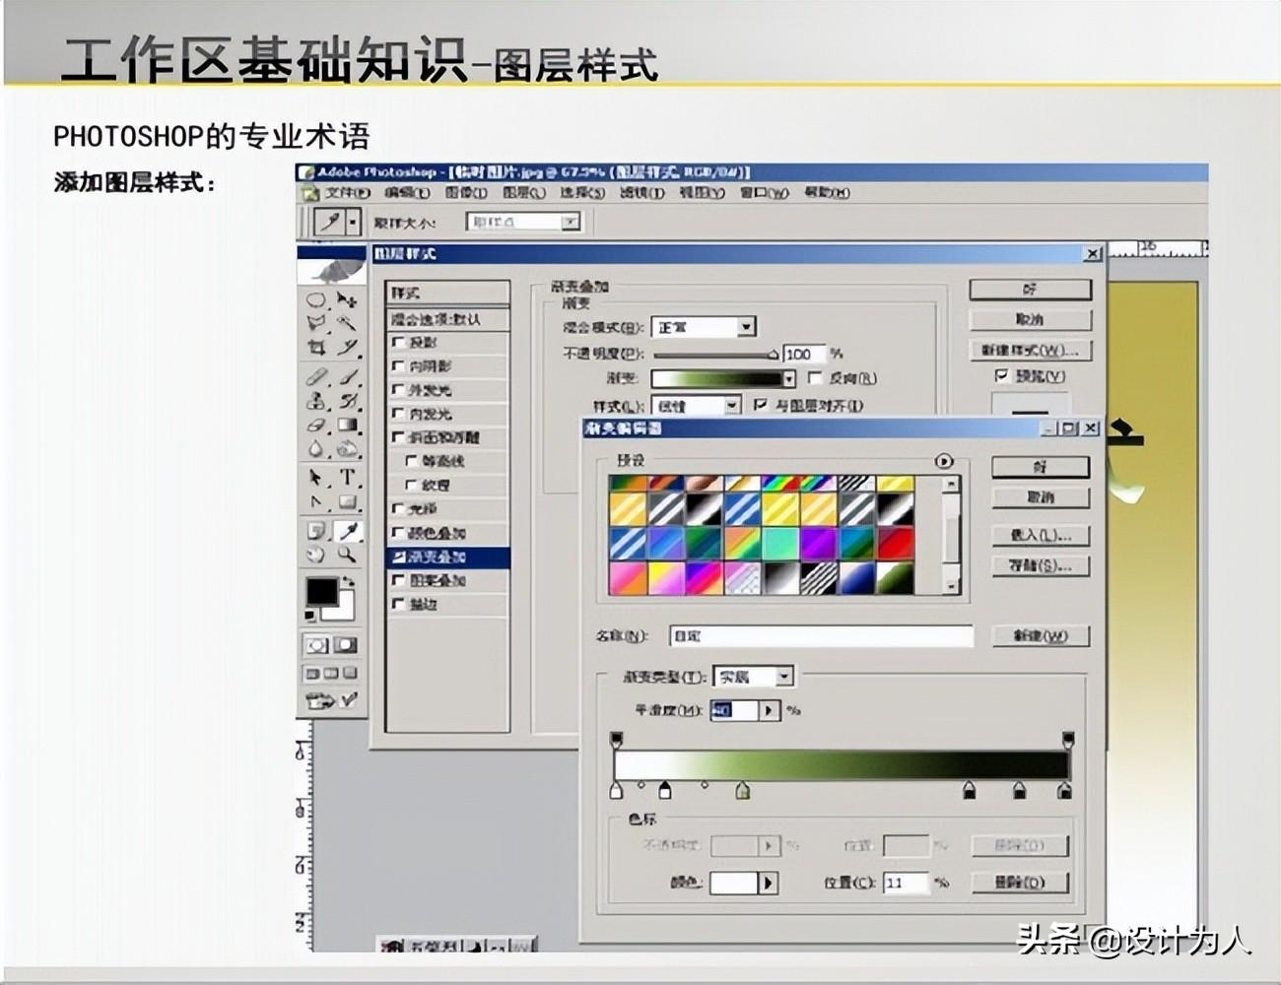Select the Healing Brush tool
1281x985 pixels.
tap(316, 376)
